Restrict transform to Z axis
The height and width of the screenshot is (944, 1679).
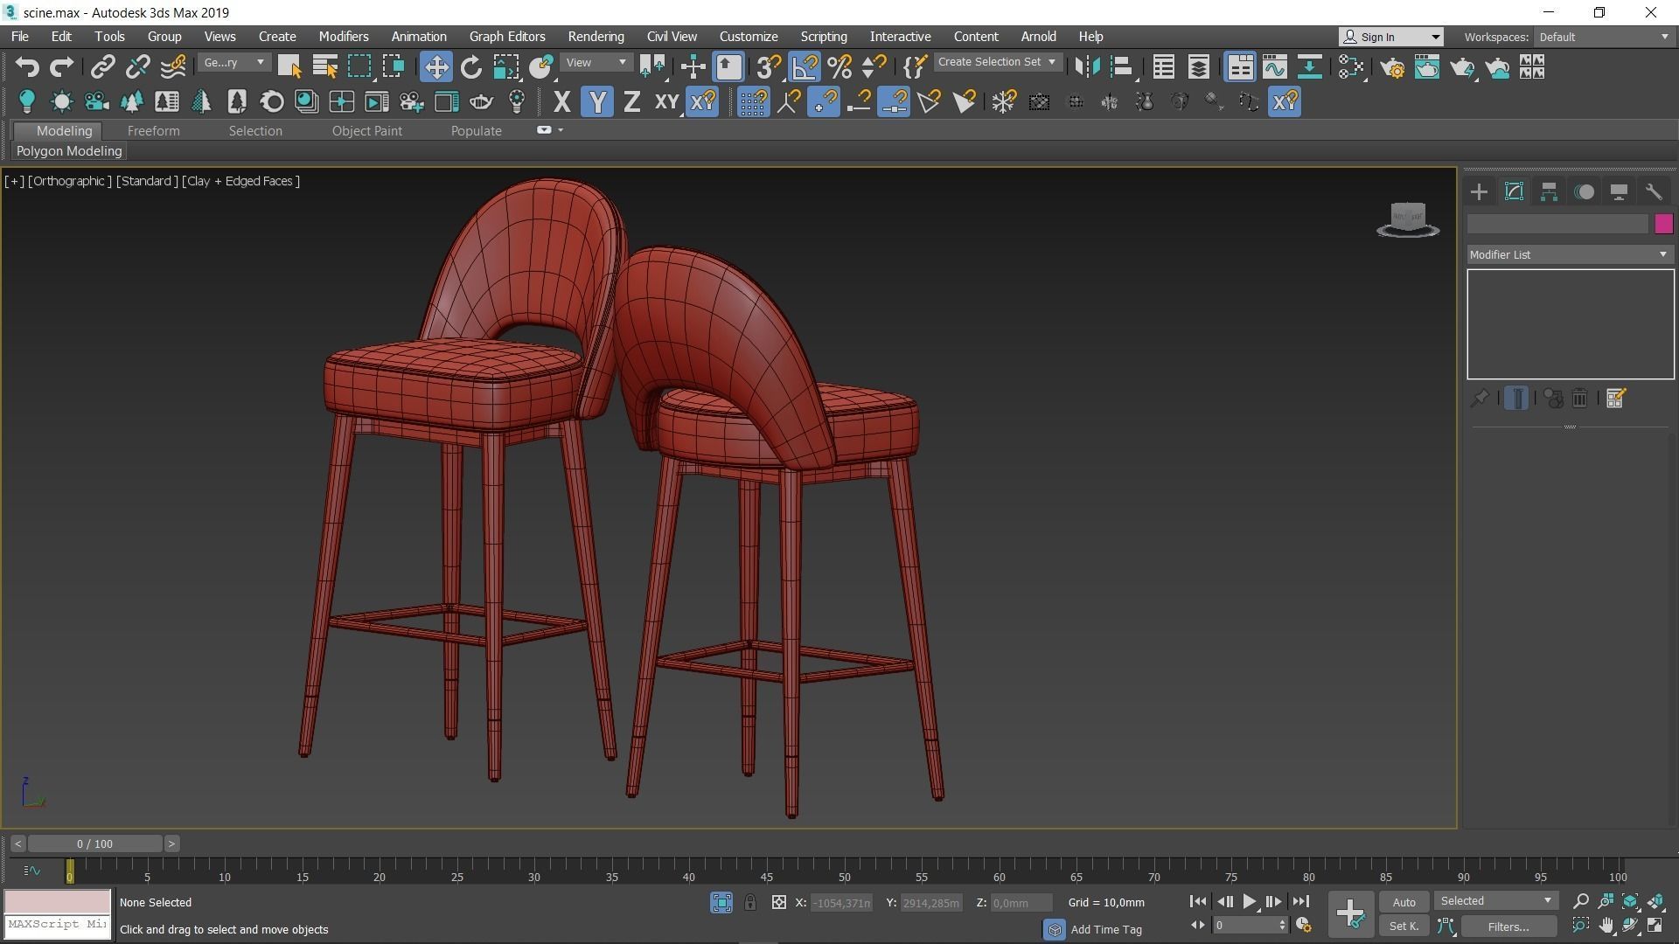(631, 102)
